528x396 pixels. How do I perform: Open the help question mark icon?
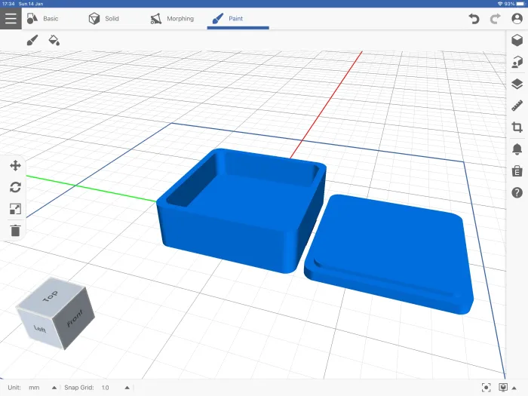pyautogui.click(x=517, y=193)
